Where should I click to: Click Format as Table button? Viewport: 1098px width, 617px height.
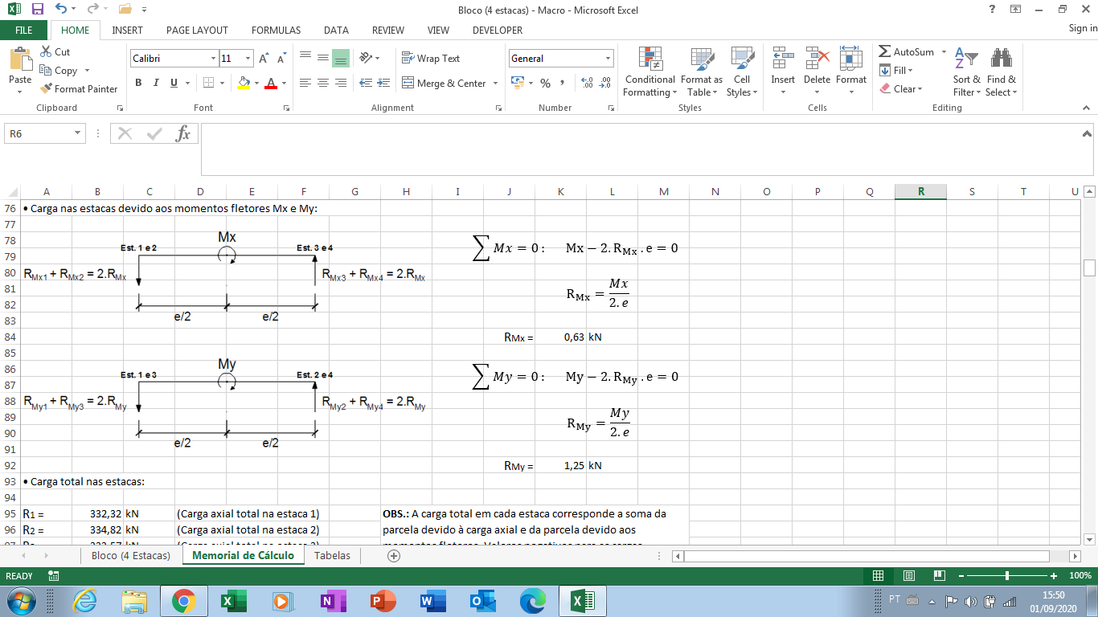point(702,72)
